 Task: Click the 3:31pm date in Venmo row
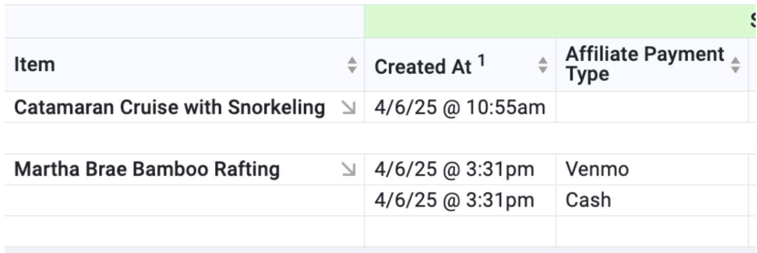coord(454,169)
